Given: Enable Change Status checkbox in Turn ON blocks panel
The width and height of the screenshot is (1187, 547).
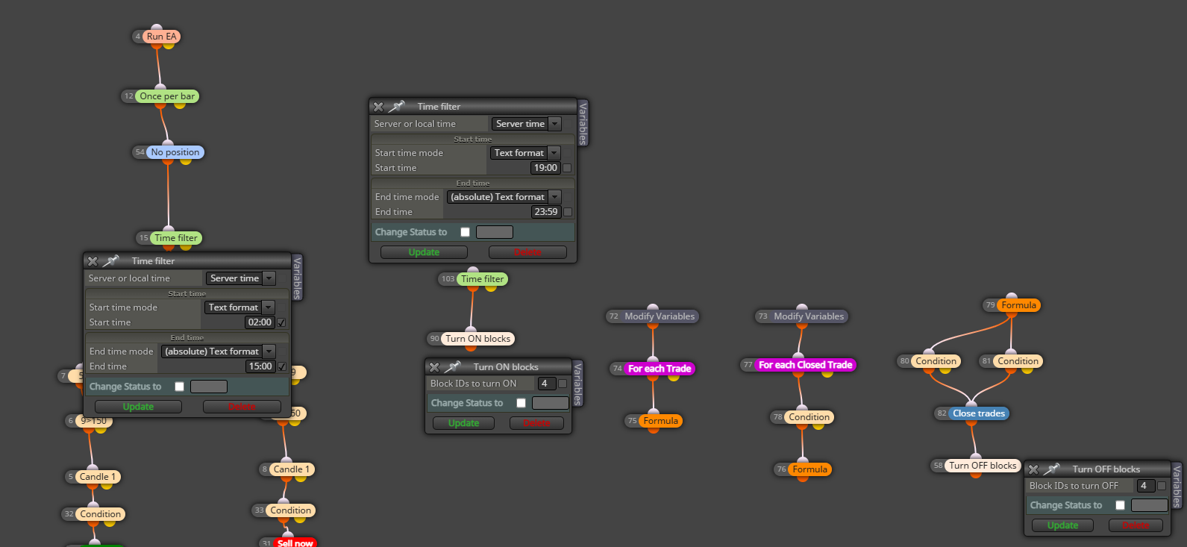Looking at the screenshot, I should (x=521, y=403).
